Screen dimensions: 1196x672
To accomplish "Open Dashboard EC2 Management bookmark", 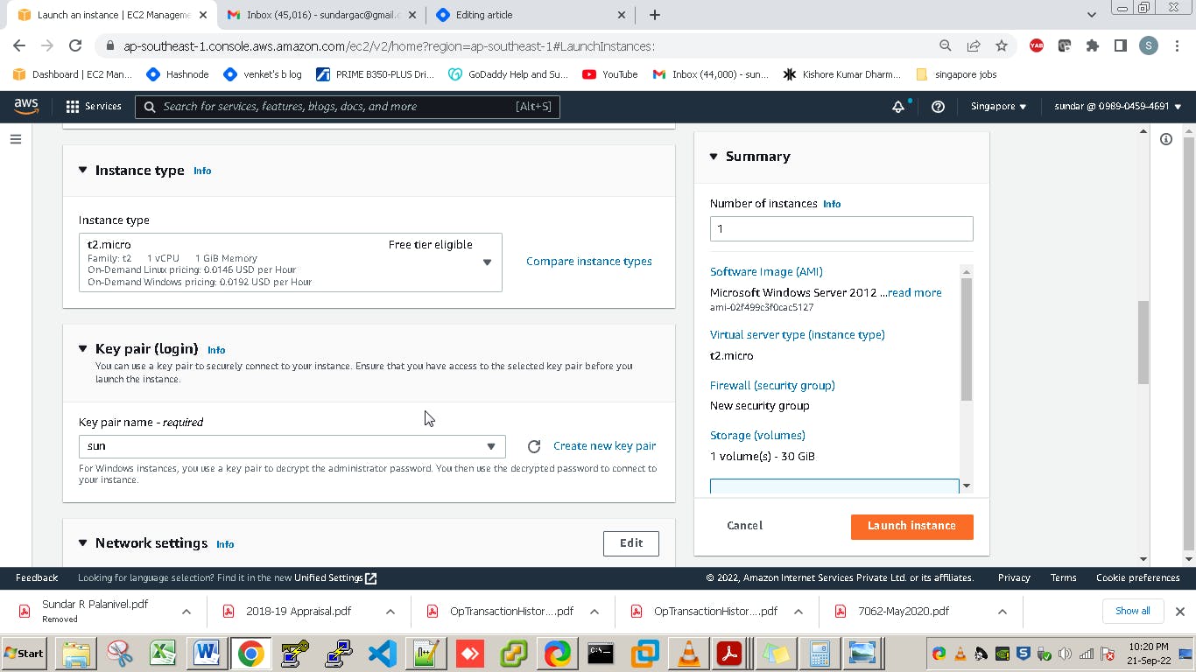I will click(x=73, y=74).
